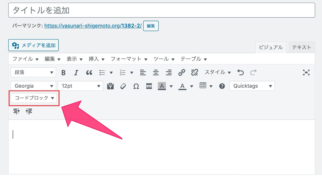322x177 pixels.
Task: Open the ファイル menu
Action: click(26, 59)
